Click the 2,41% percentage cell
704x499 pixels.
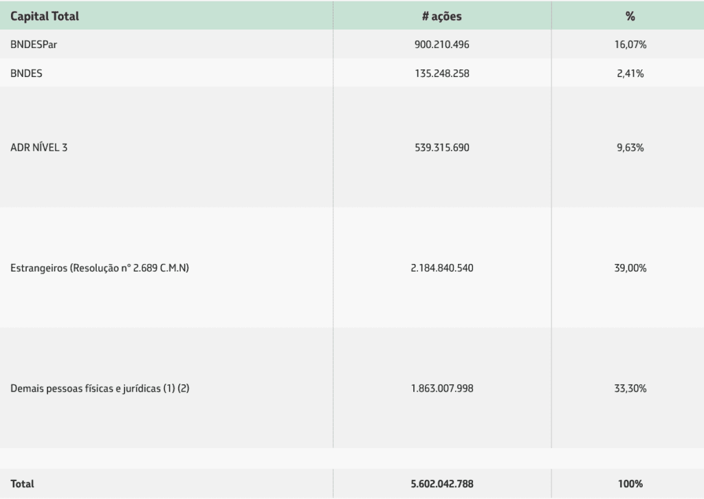630,73
